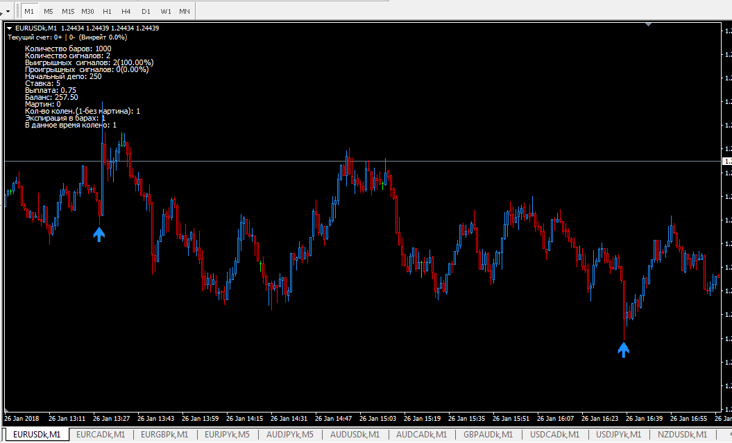Click the '26 Jan 2018' date label
Viewport: 732px width, 443px height.
[x=22, y=419]
